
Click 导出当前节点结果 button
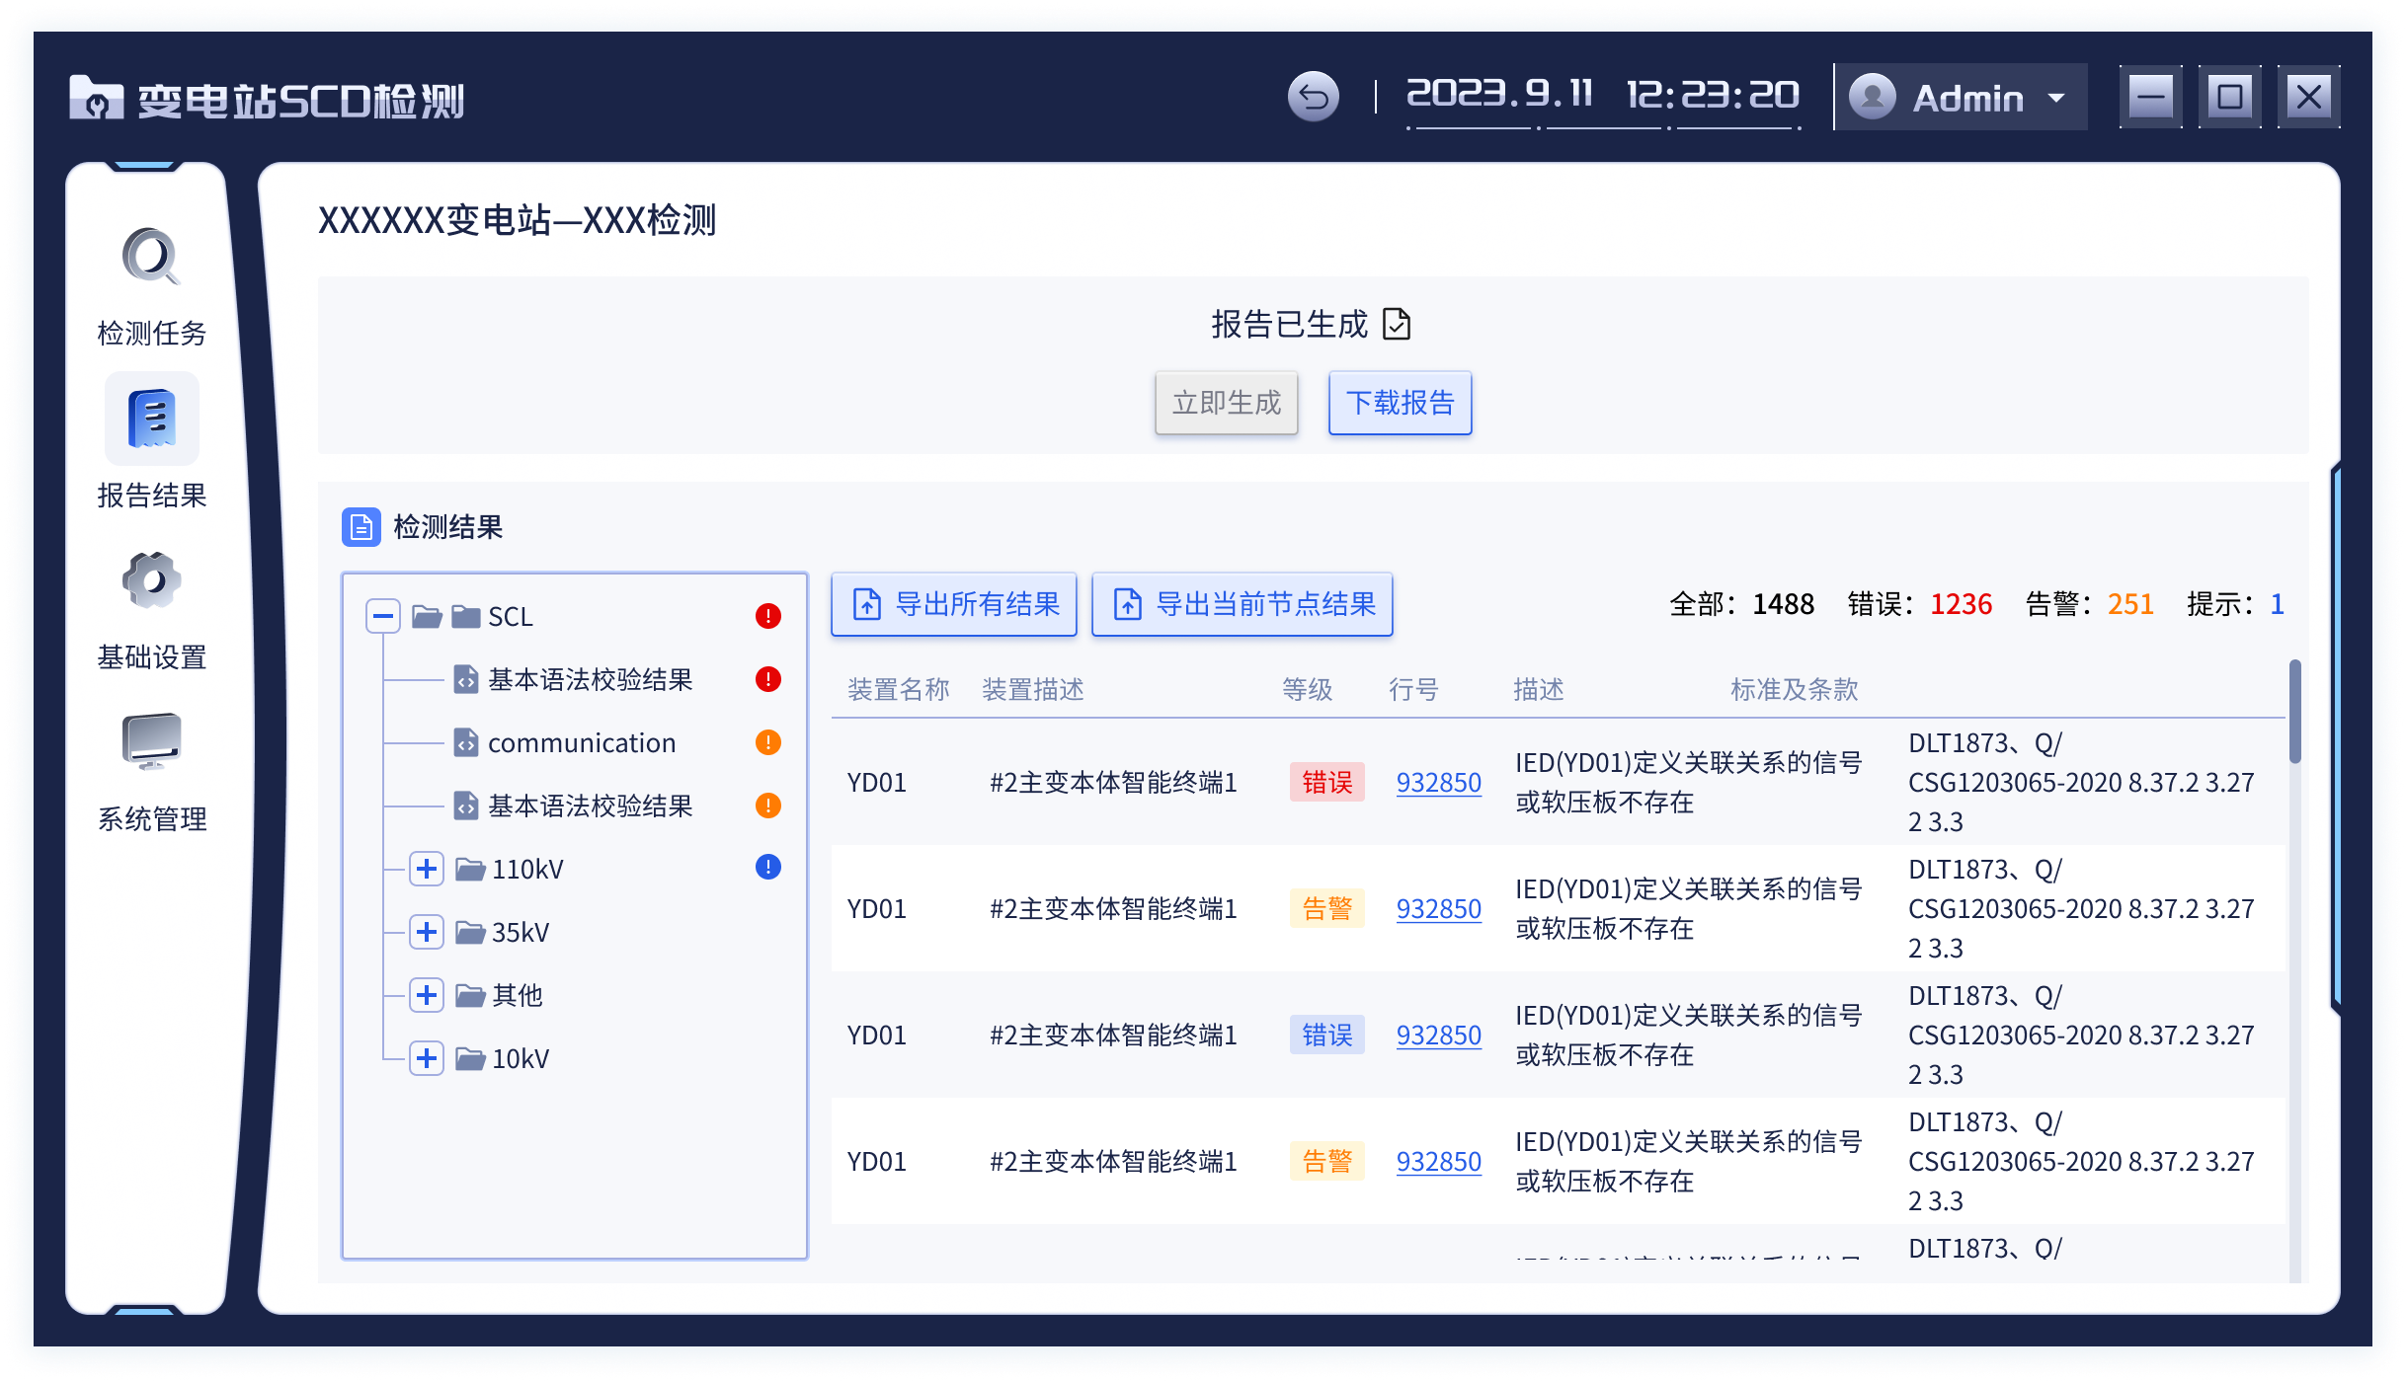tap(1243, 604)
